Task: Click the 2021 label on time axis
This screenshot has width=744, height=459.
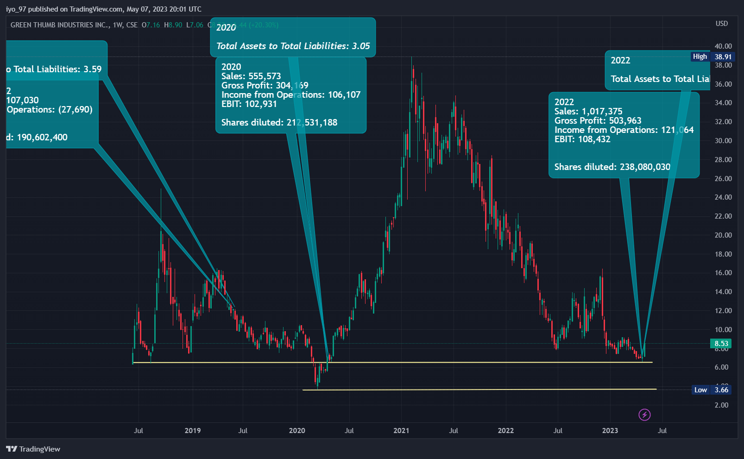Action: click(401, 431)
